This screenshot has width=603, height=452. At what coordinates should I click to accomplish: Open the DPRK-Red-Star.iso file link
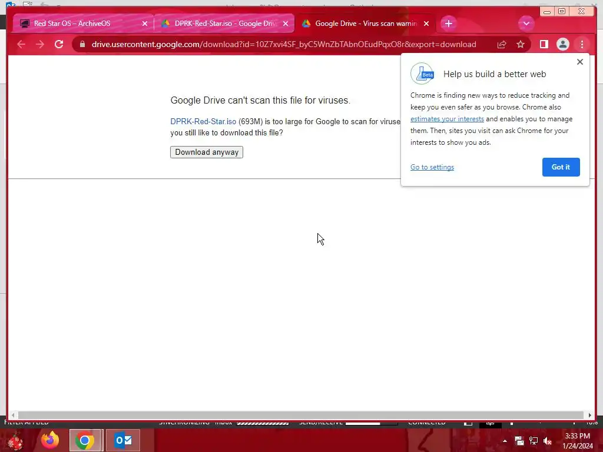click(x=203, y=121)
